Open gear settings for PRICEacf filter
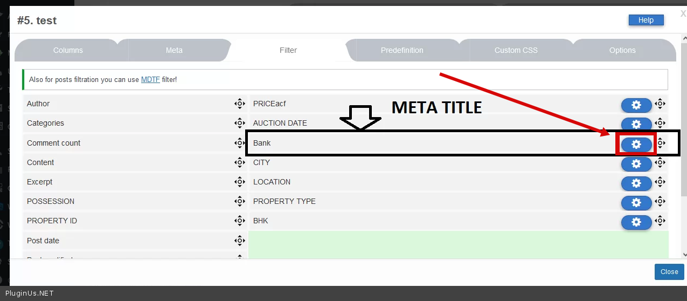 [x=636, y=105]
